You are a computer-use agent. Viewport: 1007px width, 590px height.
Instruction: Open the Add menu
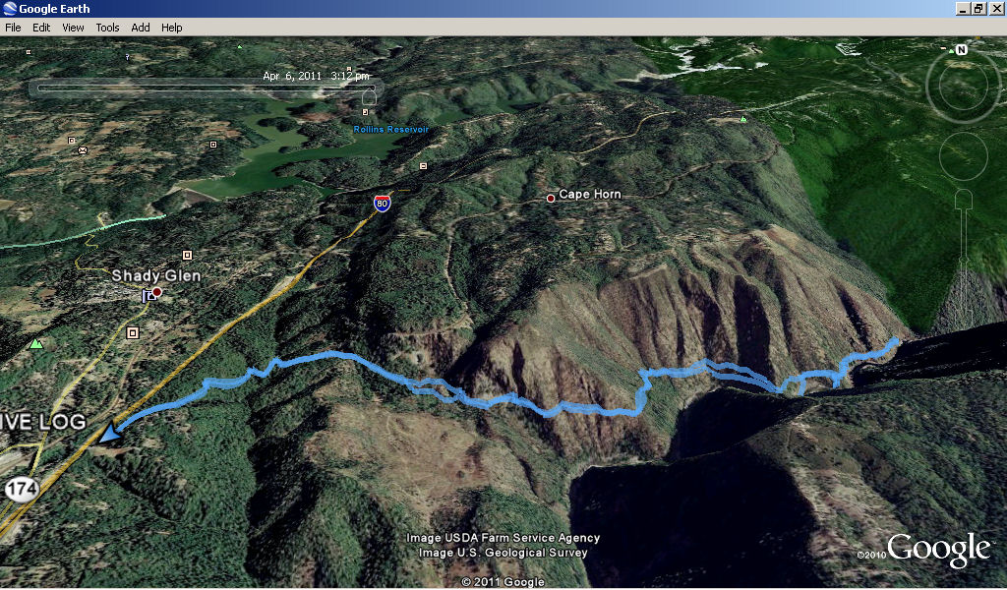pos(140,28)
